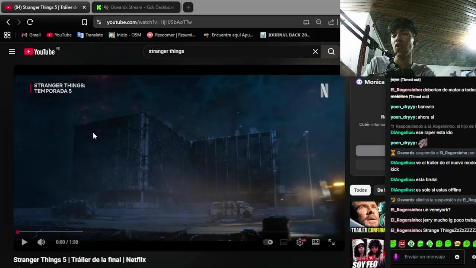Open chat settings gear
The image size is (476, 268).
[473, 257]
